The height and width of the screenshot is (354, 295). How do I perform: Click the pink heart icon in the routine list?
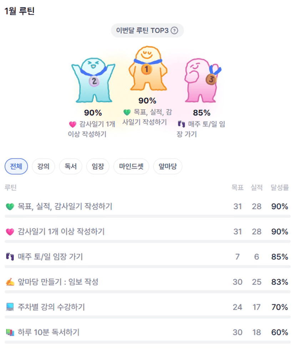coord(10,232)
